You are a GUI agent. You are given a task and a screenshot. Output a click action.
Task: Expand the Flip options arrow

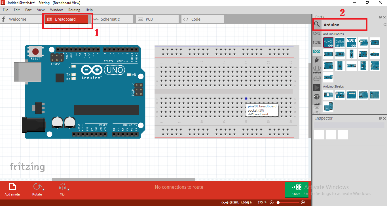68,190
